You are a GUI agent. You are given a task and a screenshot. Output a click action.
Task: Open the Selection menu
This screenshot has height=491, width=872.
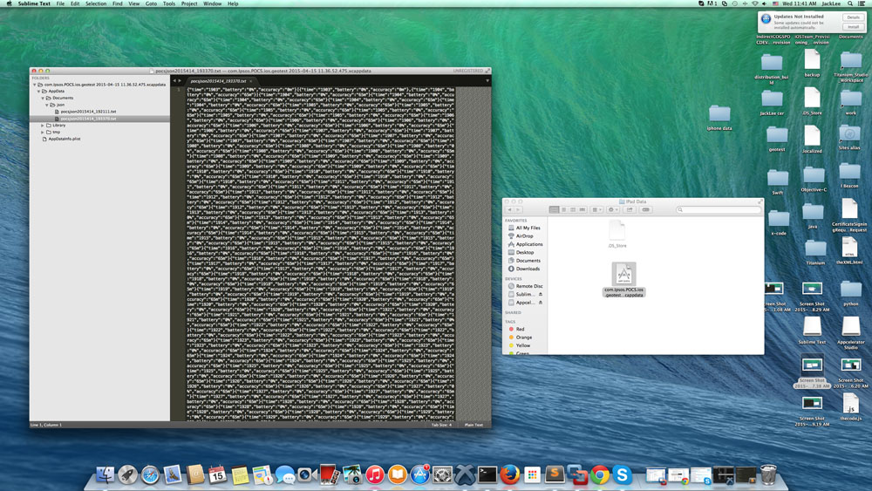96,3
